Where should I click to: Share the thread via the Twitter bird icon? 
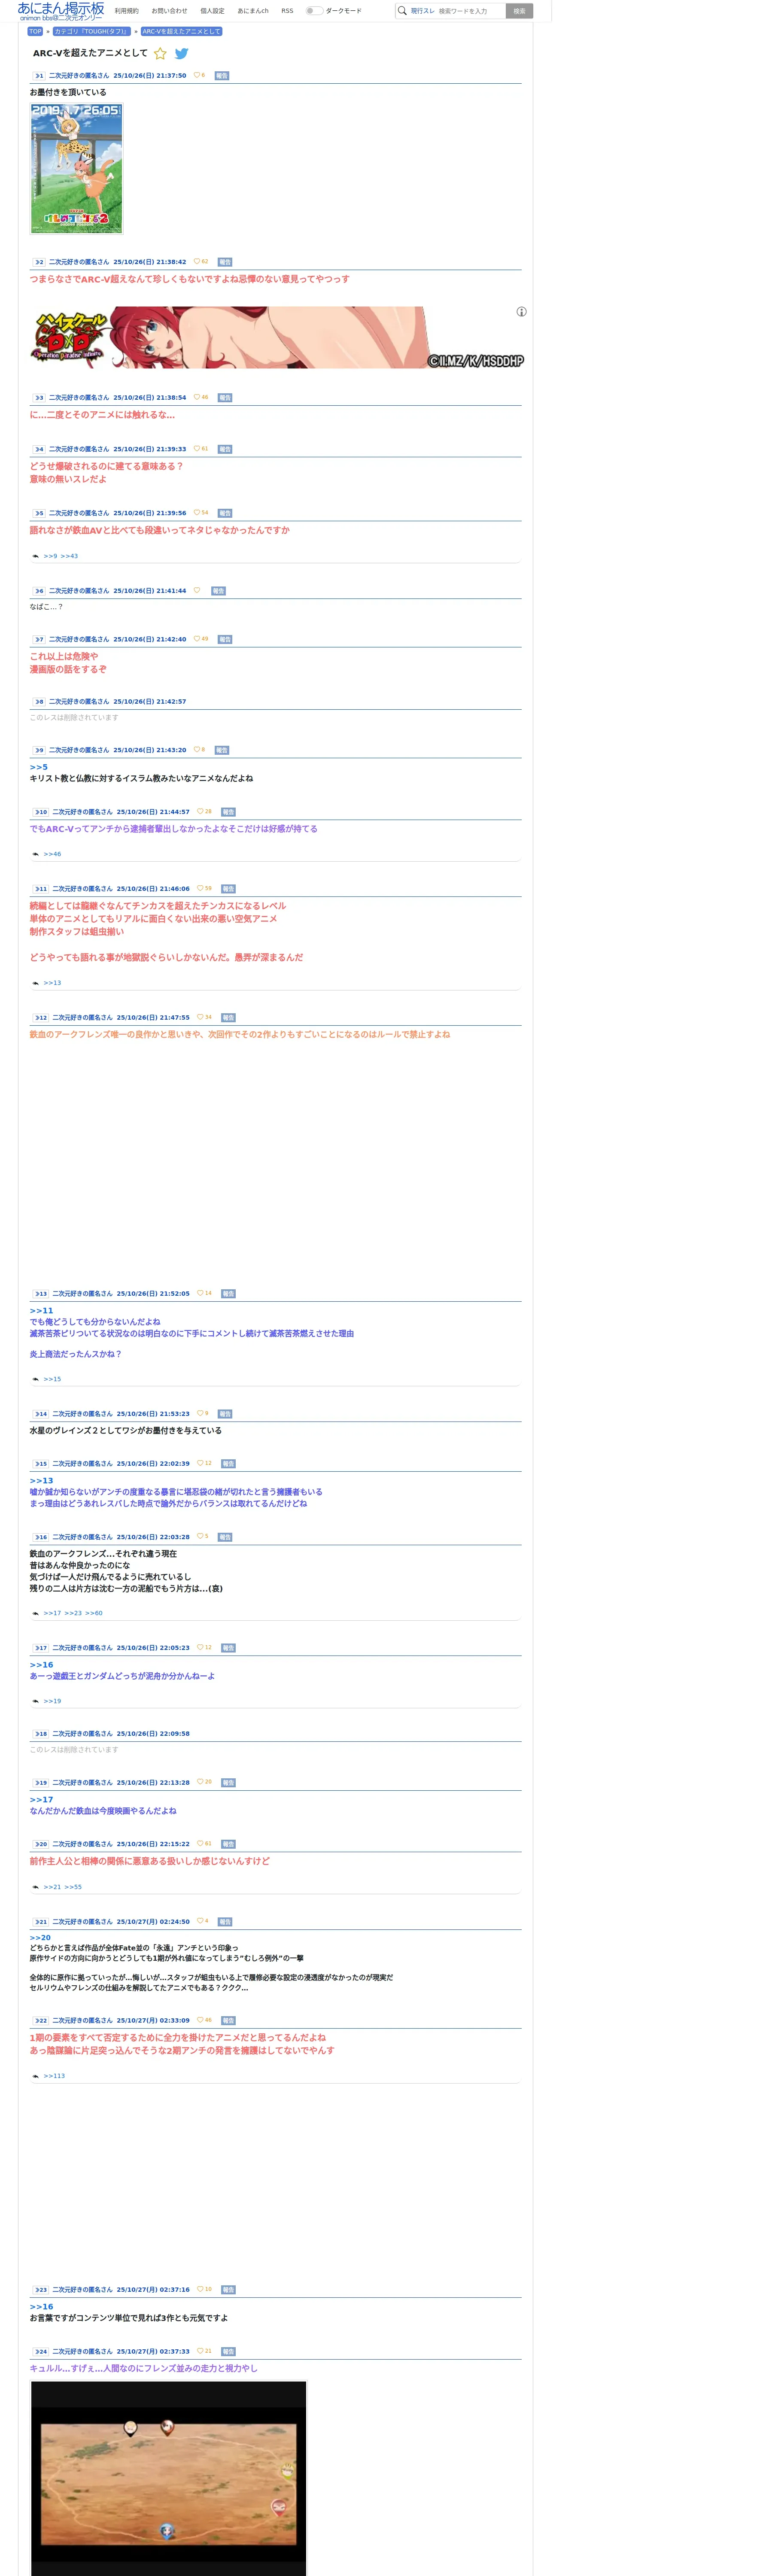click(x=182, y=54)
